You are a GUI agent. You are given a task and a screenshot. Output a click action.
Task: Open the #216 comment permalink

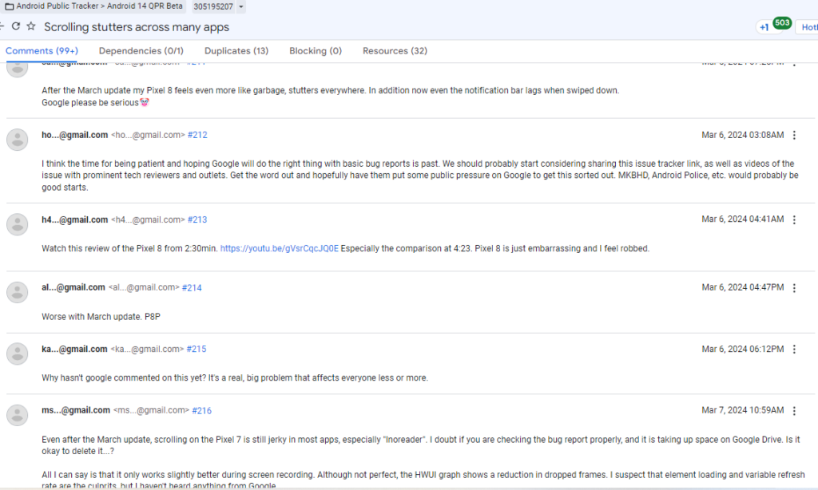click(x=201, y=411)
